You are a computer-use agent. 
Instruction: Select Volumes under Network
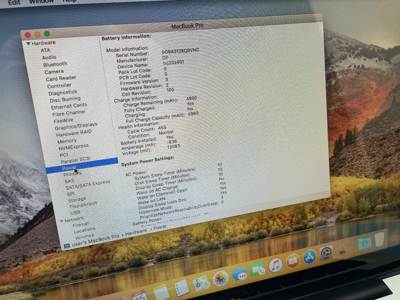(x=84, y=236)
